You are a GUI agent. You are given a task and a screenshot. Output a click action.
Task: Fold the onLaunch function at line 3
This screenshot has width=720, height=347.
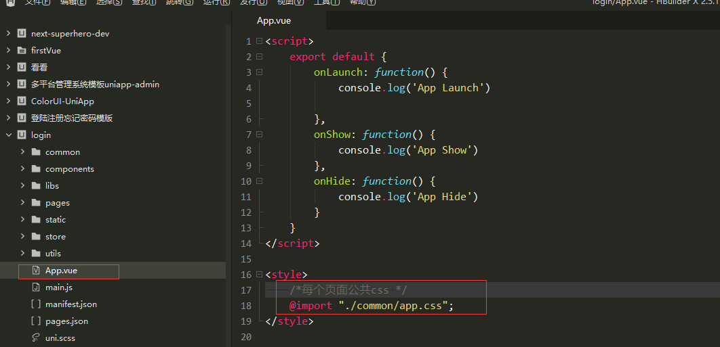pos(259,72)
